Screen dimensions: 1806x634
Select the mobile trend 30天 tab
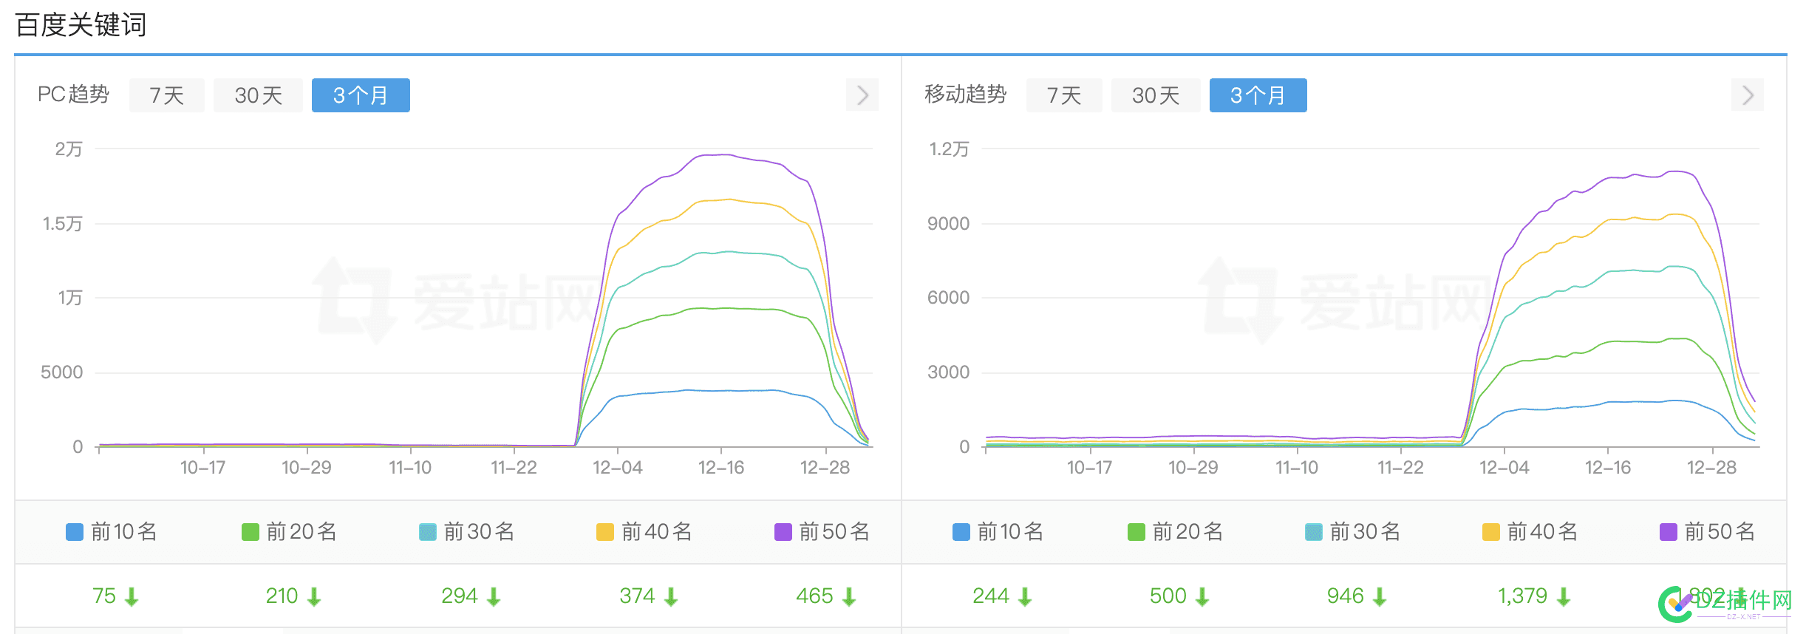pos(1156,95)
